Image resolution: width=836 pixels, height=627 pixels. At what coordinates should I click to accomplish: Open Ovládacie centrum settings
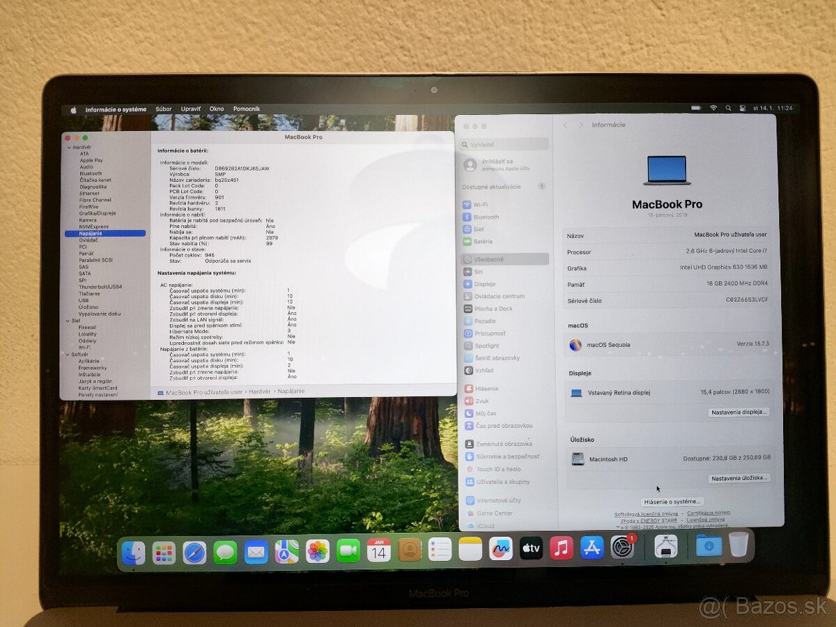(500, 295)
